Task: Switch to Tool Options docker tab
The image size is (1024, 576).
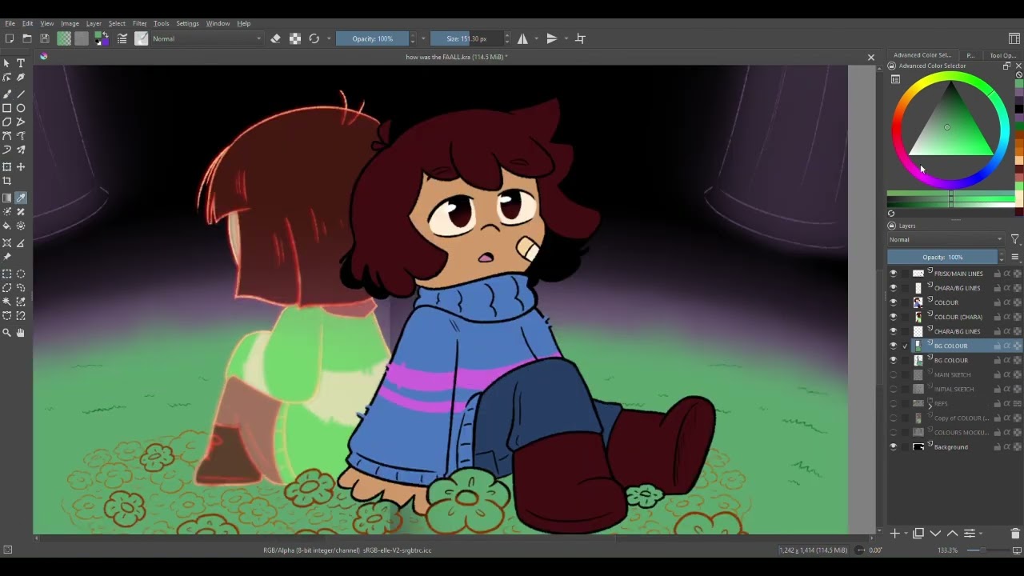Action: [1002, 55]
